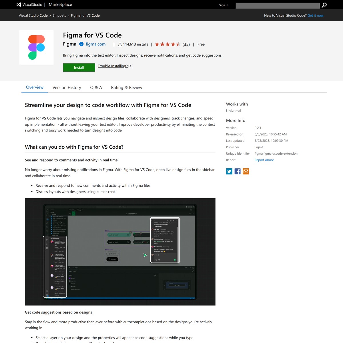Click the Figma extension logo
The width and height of the screenshot is (343, 343).
point(36,47)
